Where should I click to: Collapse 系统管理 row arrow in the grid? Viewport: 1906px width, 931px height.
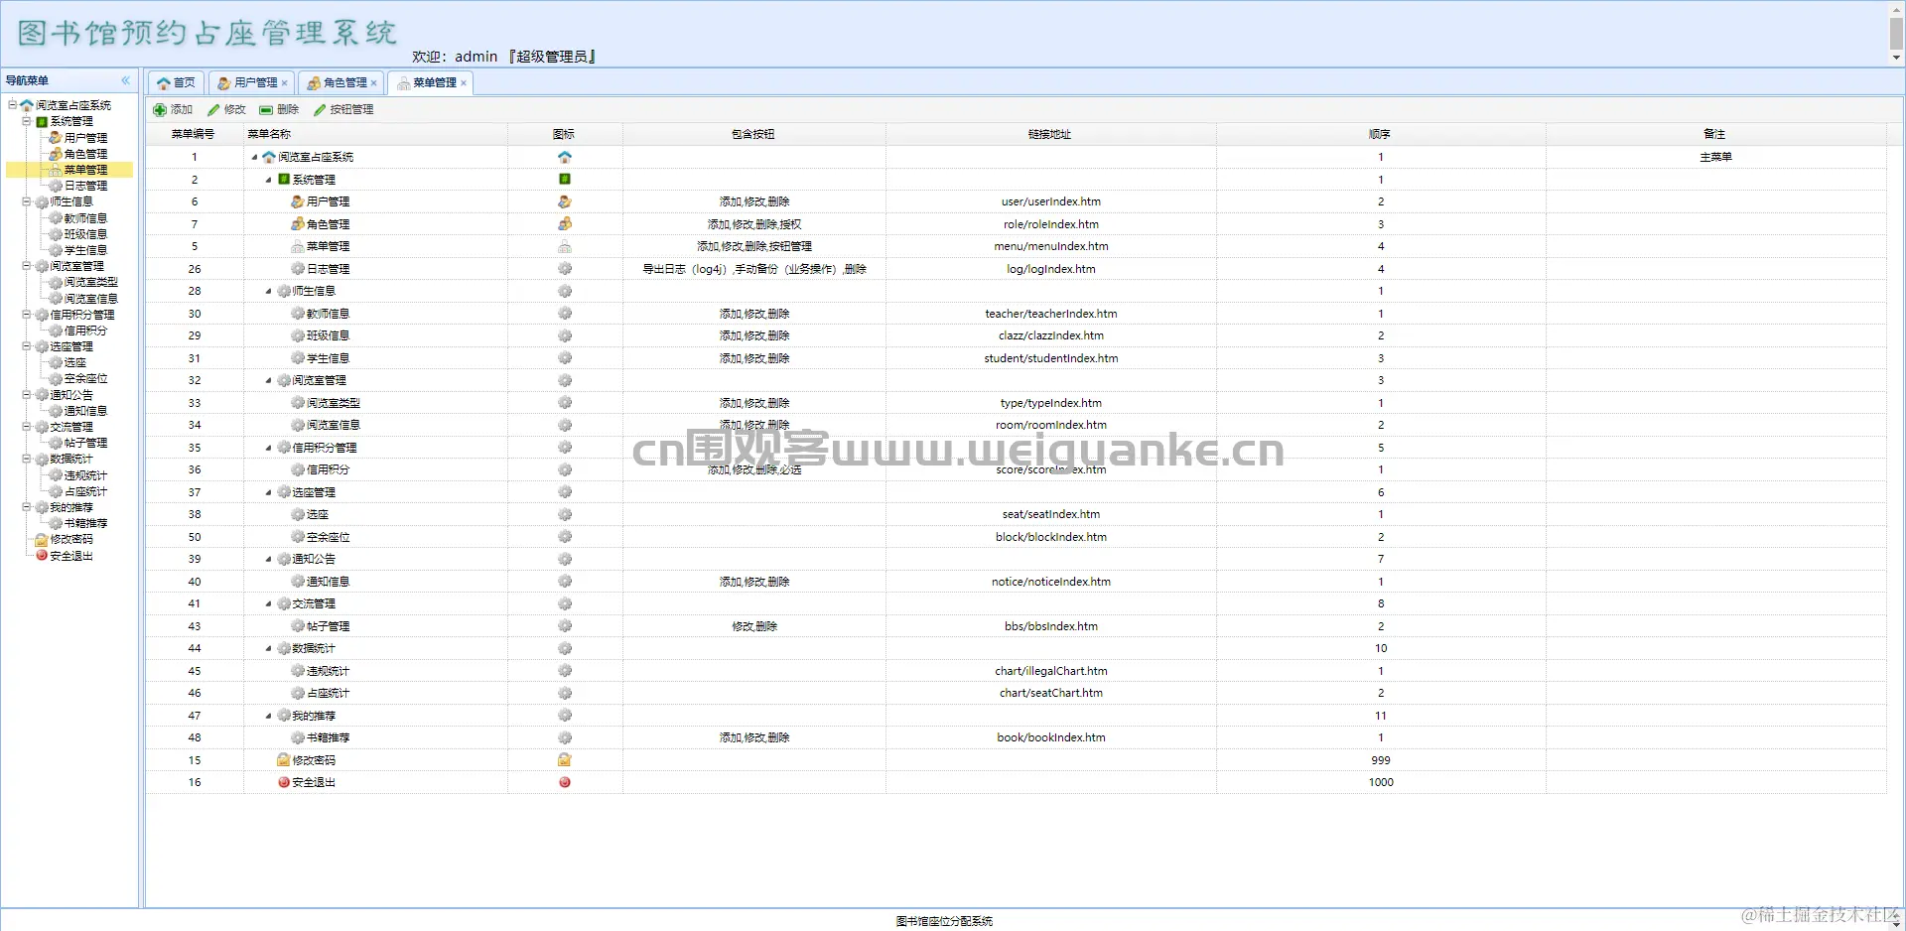[x=269, y=180]
